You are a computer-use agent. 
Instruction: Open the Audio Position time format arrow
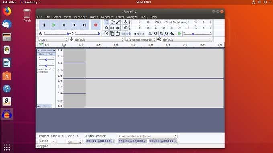tap(114, 141)
